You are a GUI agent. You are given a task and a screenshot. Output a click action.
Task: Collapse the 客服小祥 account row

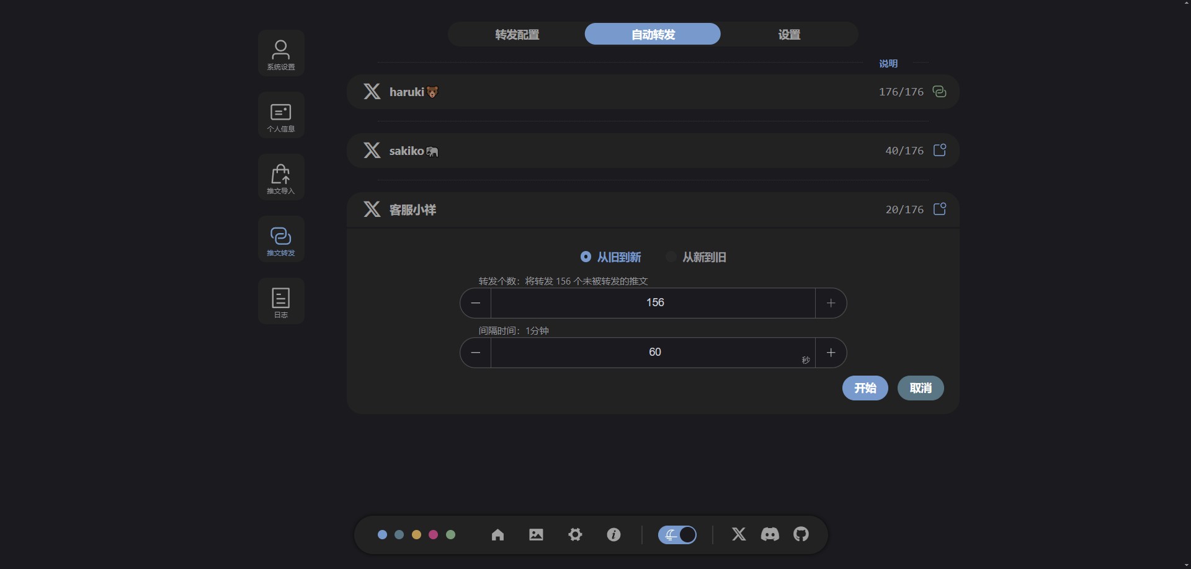click(x=653, y=210)
